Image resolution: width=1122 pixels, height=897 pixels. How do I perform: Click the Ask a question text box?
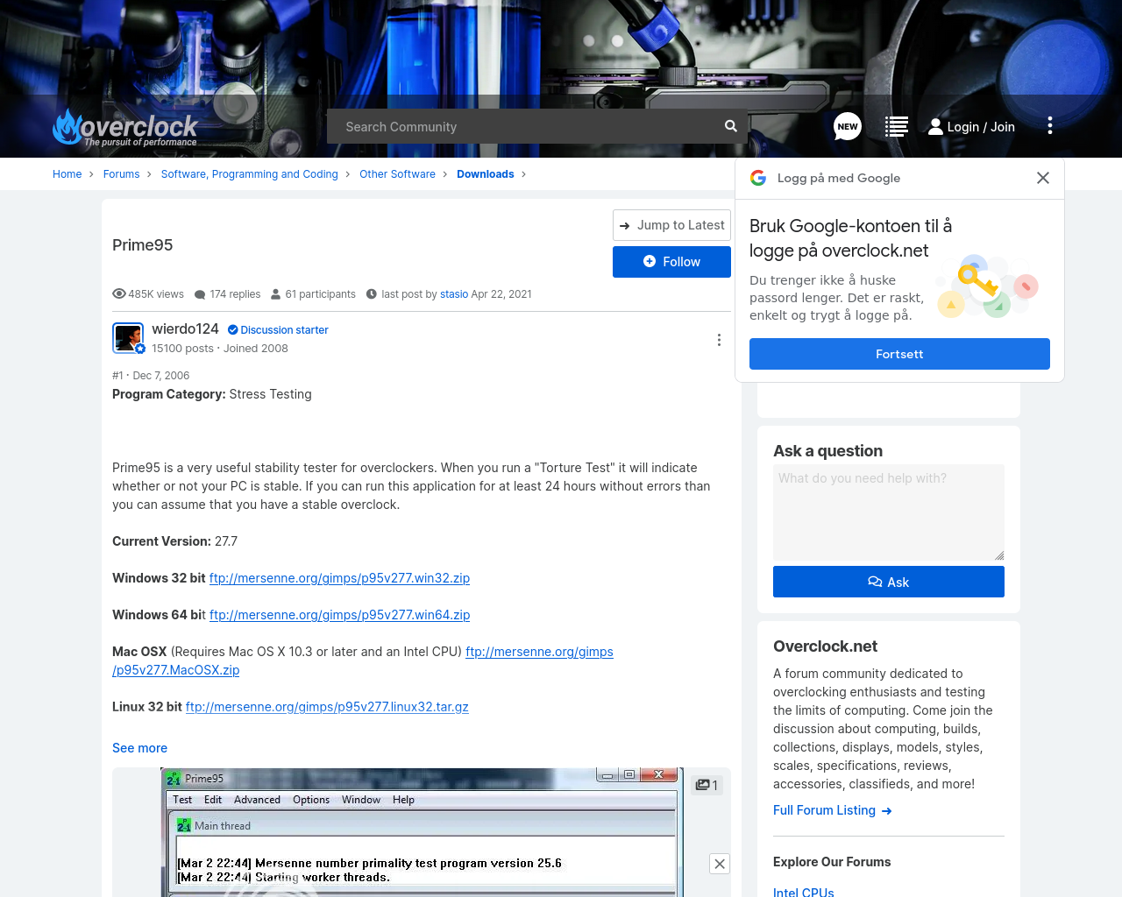(x=889, y=512)
